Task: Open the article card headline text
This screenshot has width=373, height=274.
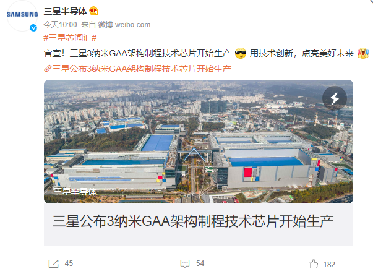Action: (193, 221)
